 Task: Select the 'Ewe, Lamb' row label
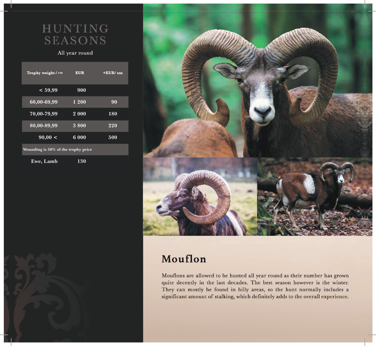coord(44,161)
